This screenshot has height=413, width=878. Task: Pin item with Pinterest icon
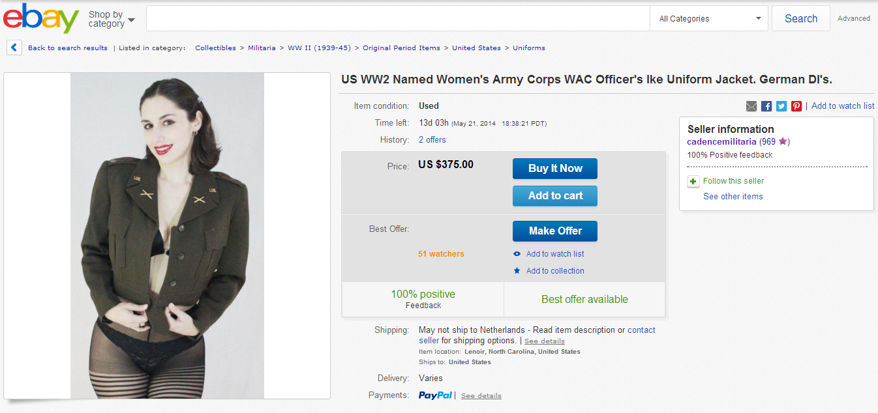click(796, 106)
